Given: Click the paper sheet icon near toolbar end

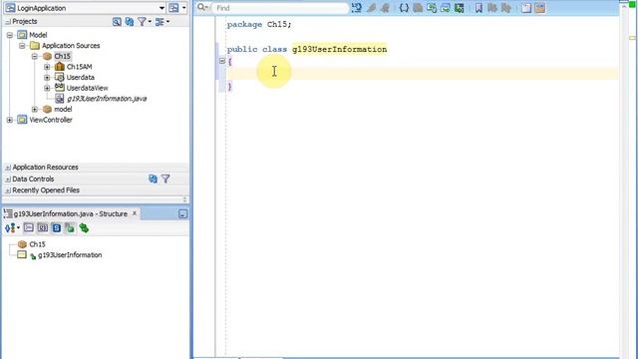Looking at the screenshot, I should point(526,8).
